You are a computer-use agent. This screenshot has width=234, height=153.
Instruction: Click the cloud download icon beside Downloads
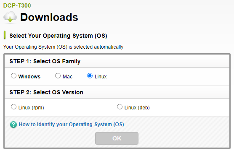10,17
